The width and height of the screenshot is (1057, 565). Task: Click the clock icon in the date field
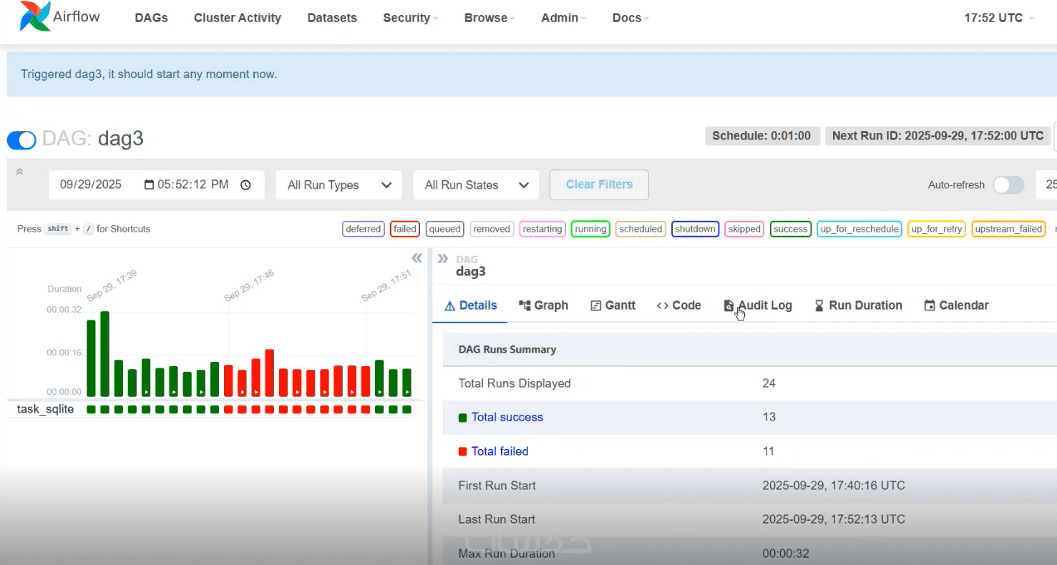click(245, 185)
